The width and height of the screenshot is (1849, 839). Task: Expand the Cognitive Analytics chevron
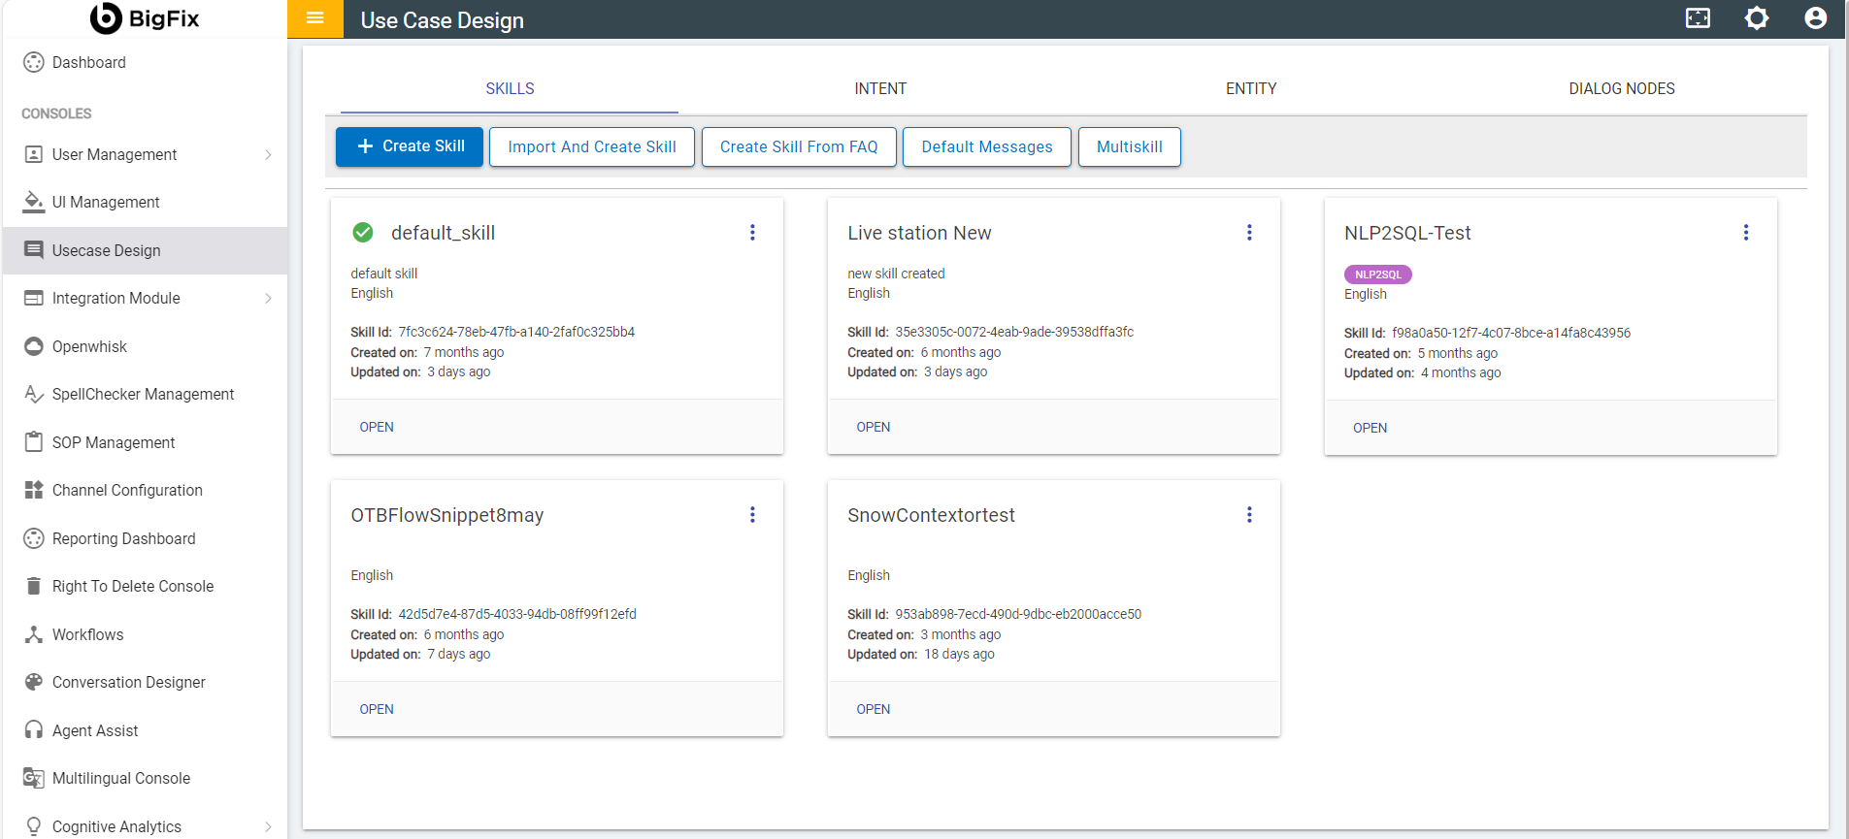click(x=268, y=826)
